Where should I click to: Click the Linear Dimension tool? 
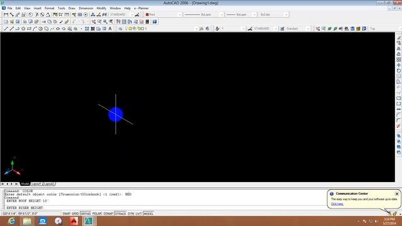click(6, 14)
